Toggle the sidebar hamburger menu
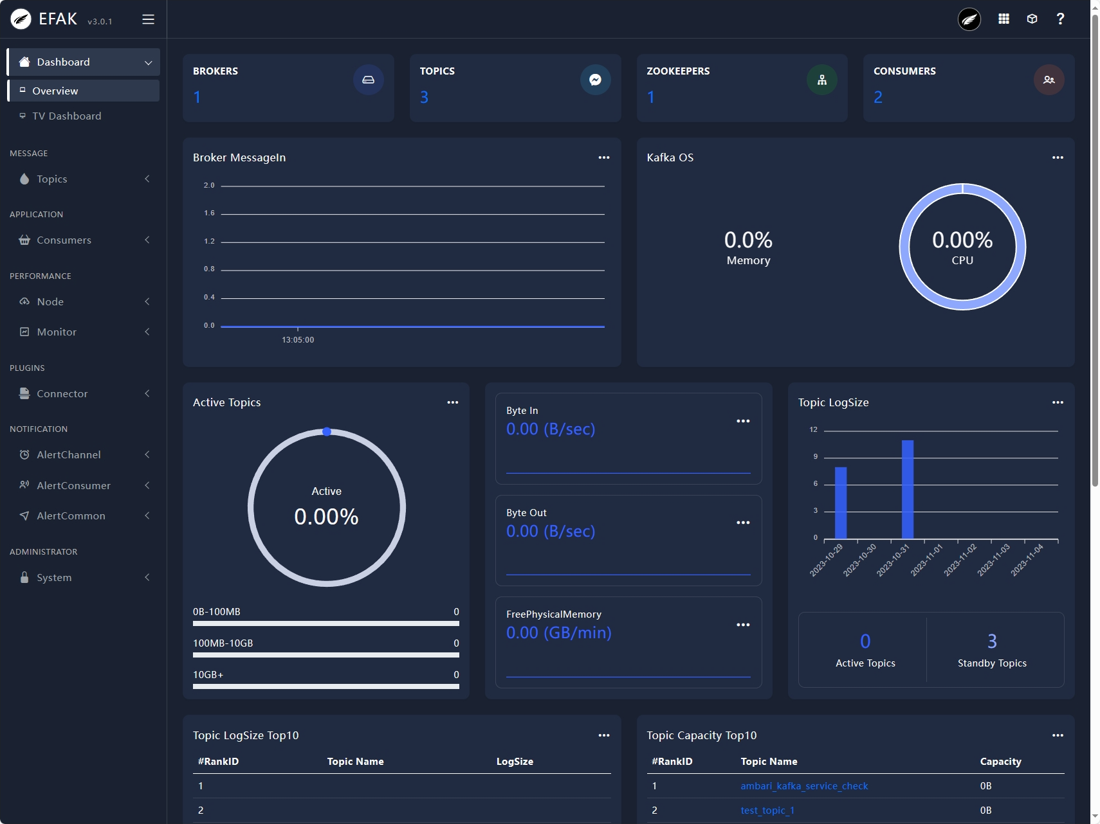Image resolution: width=1100 pixels, height=824 pixels. pyautogui.click(x=148, y=19)
